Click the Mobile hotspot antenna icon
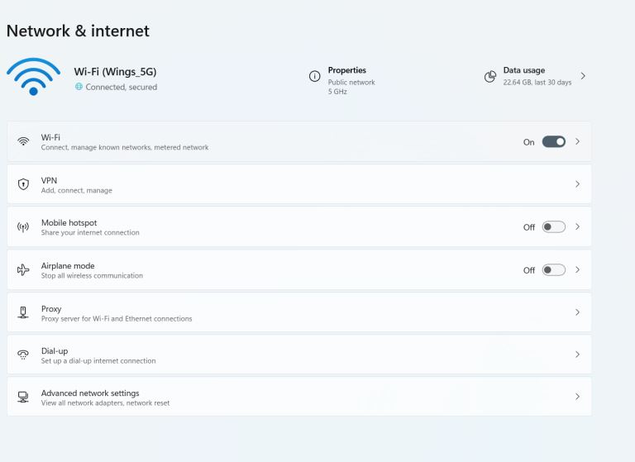This screenshot has width=635, height=462. 23,226
